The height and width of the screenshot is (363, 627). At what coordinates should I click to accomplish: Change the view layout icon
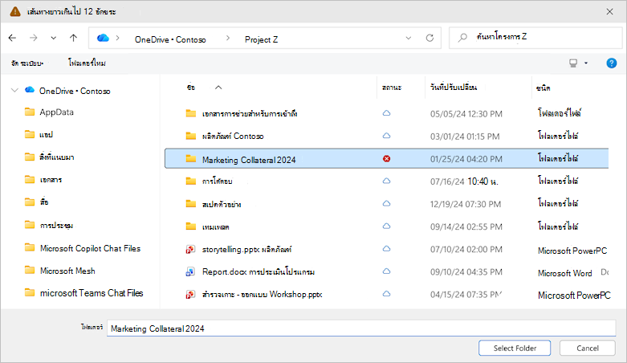[x=573, y=63]
